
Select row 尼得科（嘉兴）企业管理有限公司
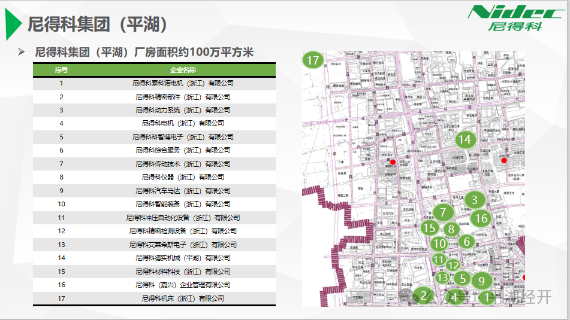coord(154,285)
